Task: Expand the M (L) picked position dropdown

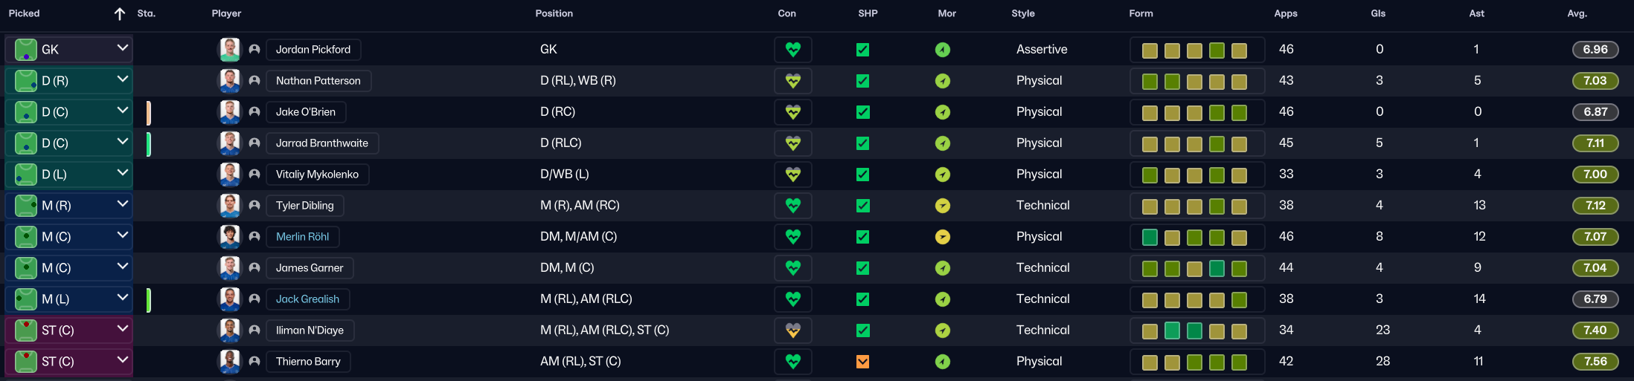Action: click(123, 298)
